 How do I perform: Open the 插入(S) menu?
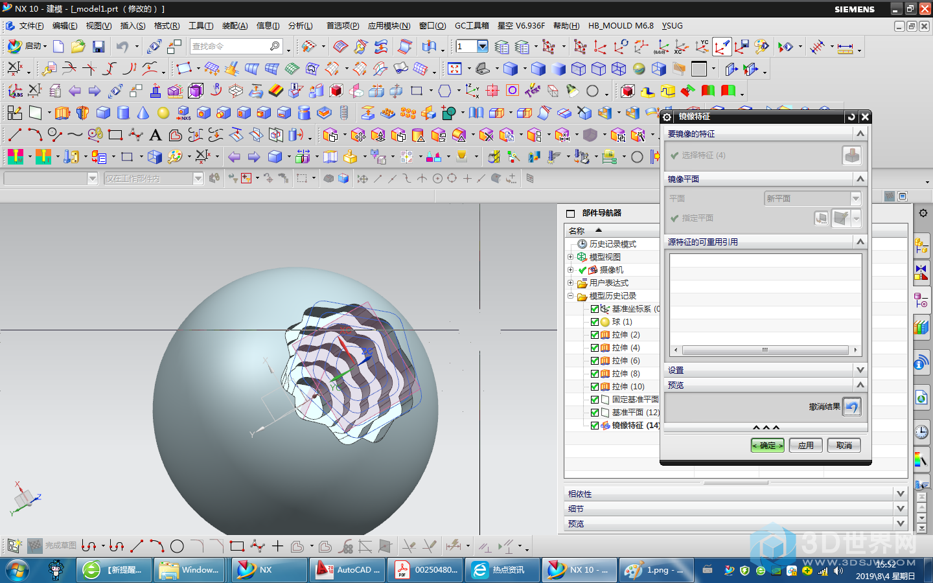tap(133, 26)
